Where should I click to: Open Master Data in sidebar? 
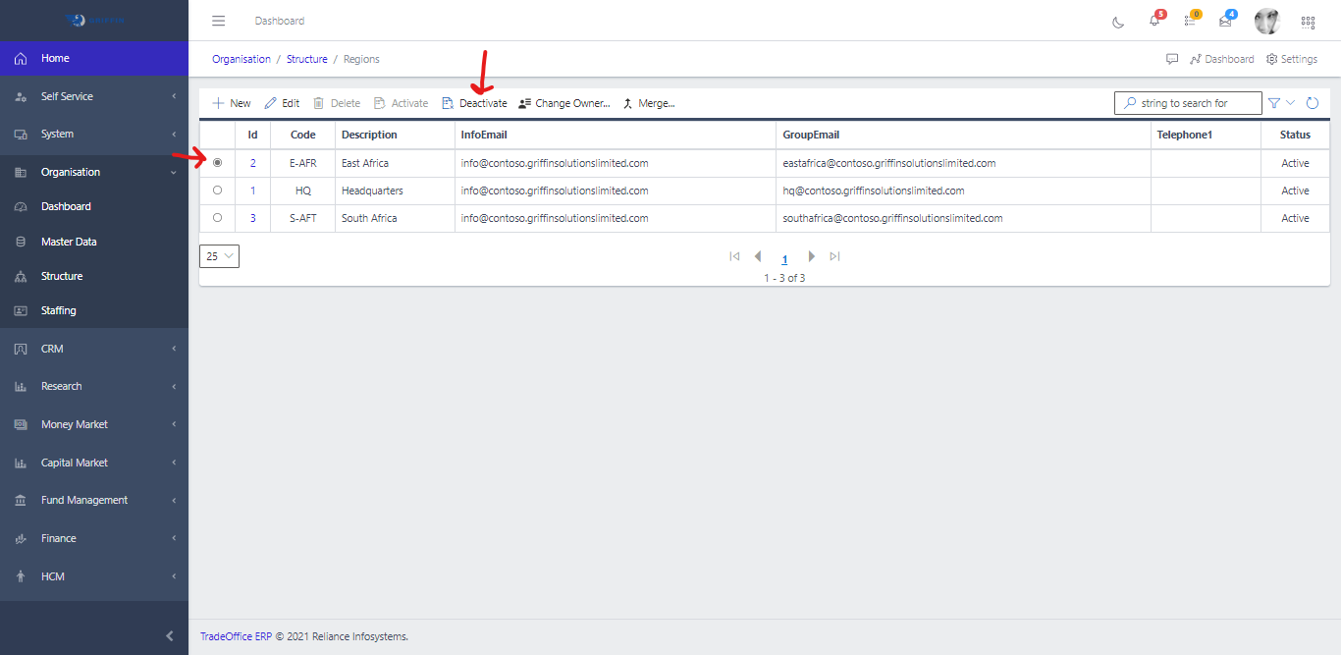pos(69,242)
